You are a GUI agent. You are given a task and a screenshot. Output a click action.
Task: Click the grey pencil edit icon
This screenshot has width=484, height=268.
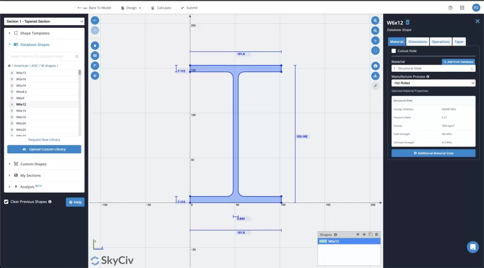point(375,86)
